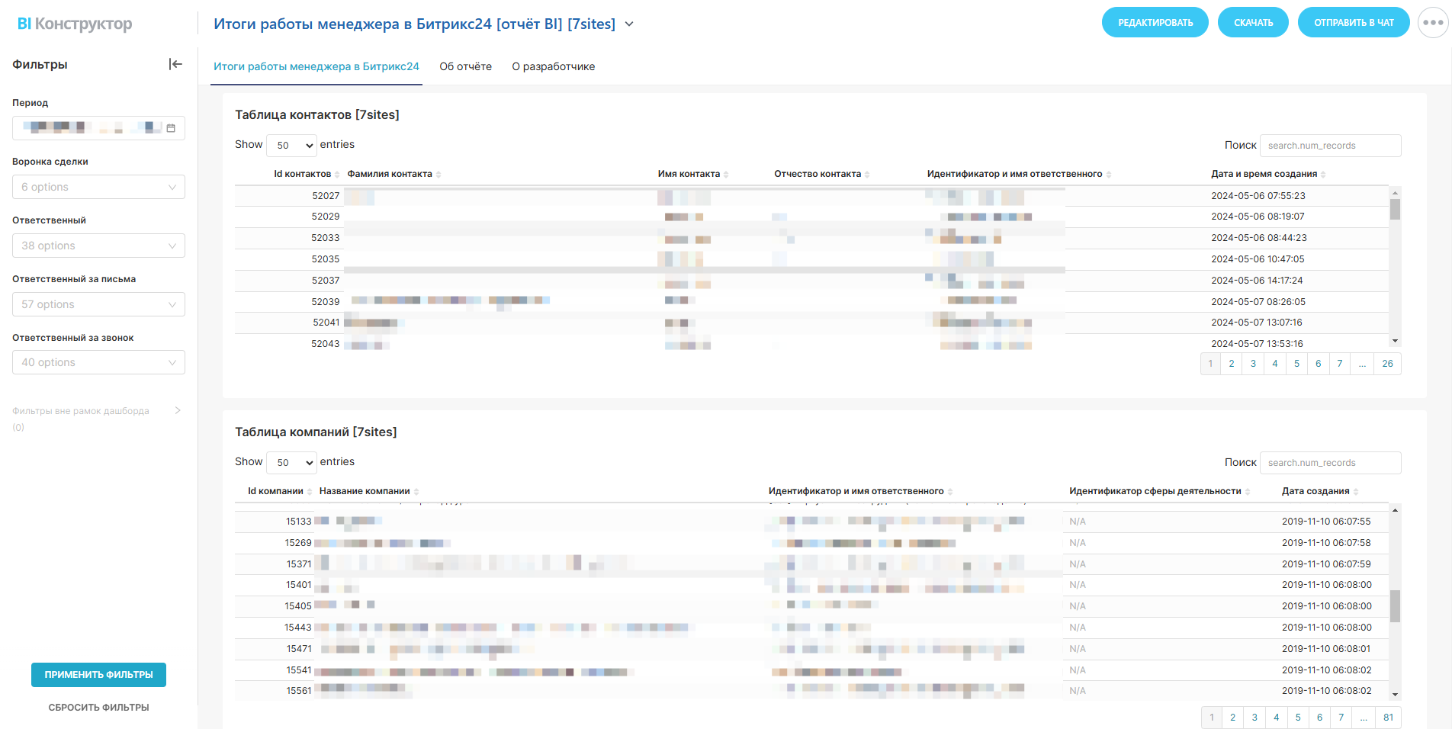The width and height of the screenshot is (1452, 729).
Task: Sort by Отчество контакта column
Action: tap(822, 174)
